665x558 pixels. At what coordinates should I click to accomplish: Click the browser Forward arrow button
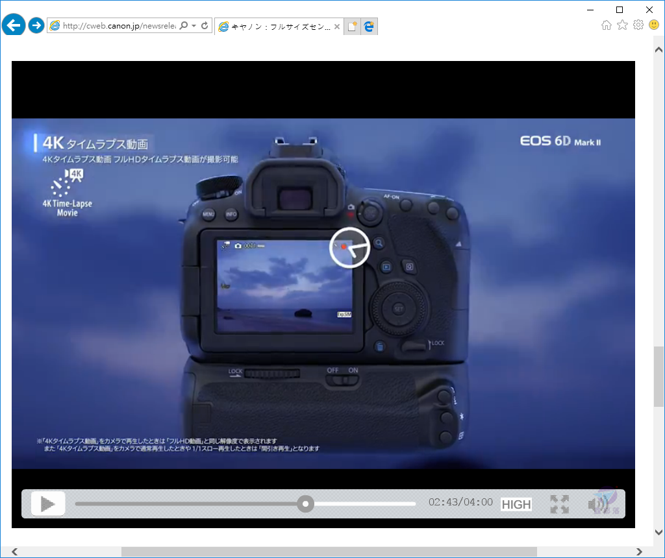click(36, 25)
